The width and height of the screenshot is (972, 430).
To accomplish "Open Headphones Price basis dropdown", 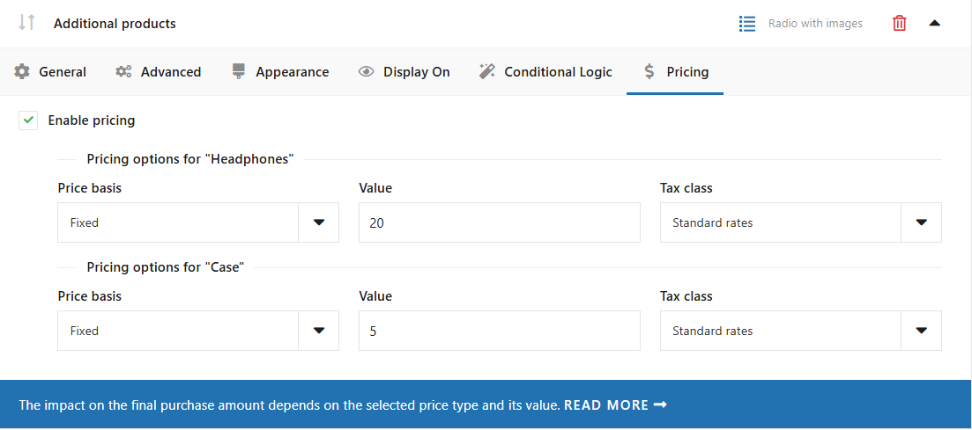I will 197,222.
